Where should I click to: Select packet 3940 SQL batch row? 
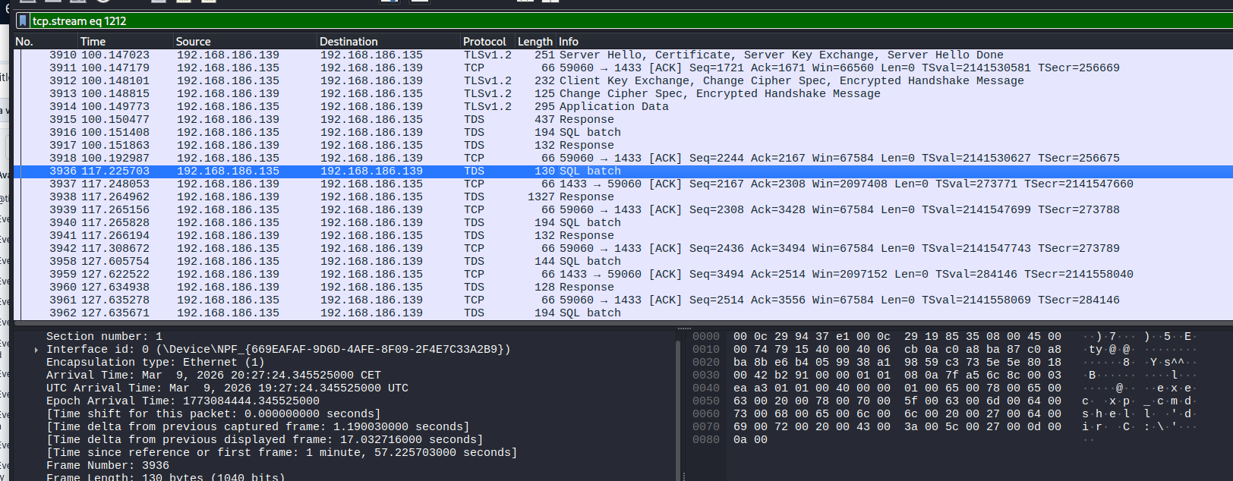coord(623,223)
